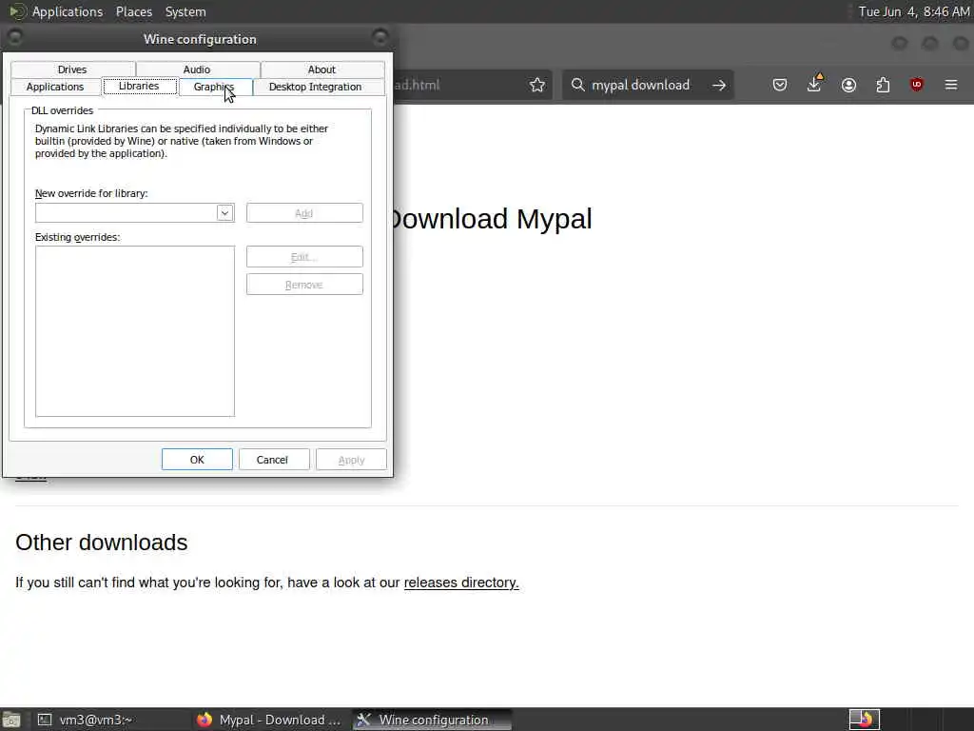This screenshot has width=974, height=731.
Task: Switch to the Audio tab
Action: coord(197,69)
